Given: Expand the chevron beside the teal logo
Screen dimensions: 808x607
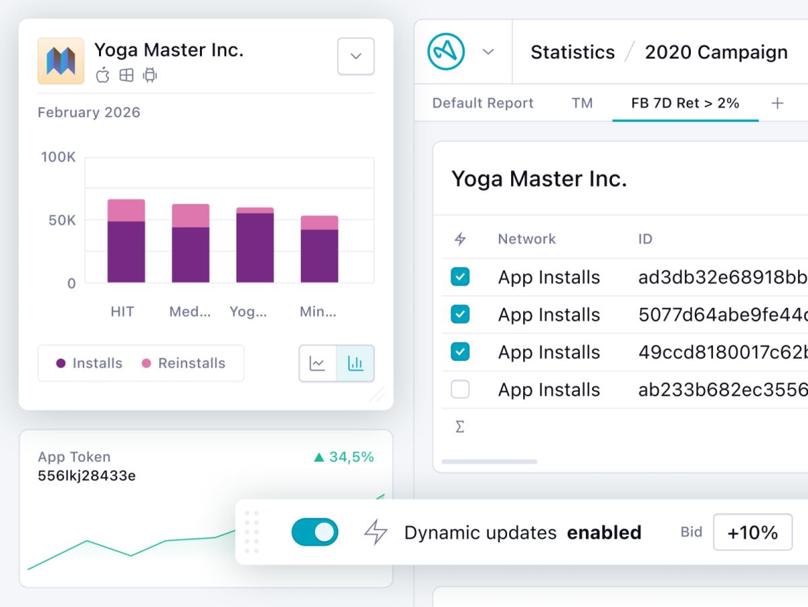Looking at the screenshot, I should [x=489, y=52].
